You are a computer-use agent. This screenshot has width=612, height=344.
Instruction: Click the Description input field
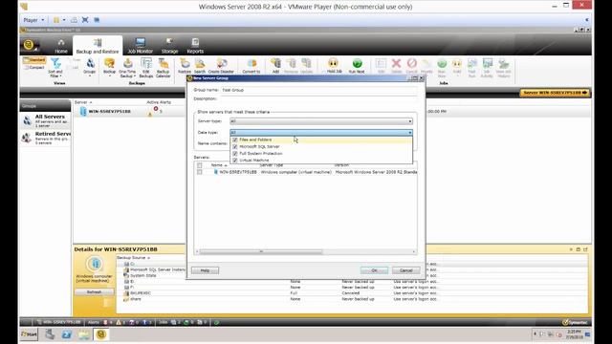coord(318,98)
